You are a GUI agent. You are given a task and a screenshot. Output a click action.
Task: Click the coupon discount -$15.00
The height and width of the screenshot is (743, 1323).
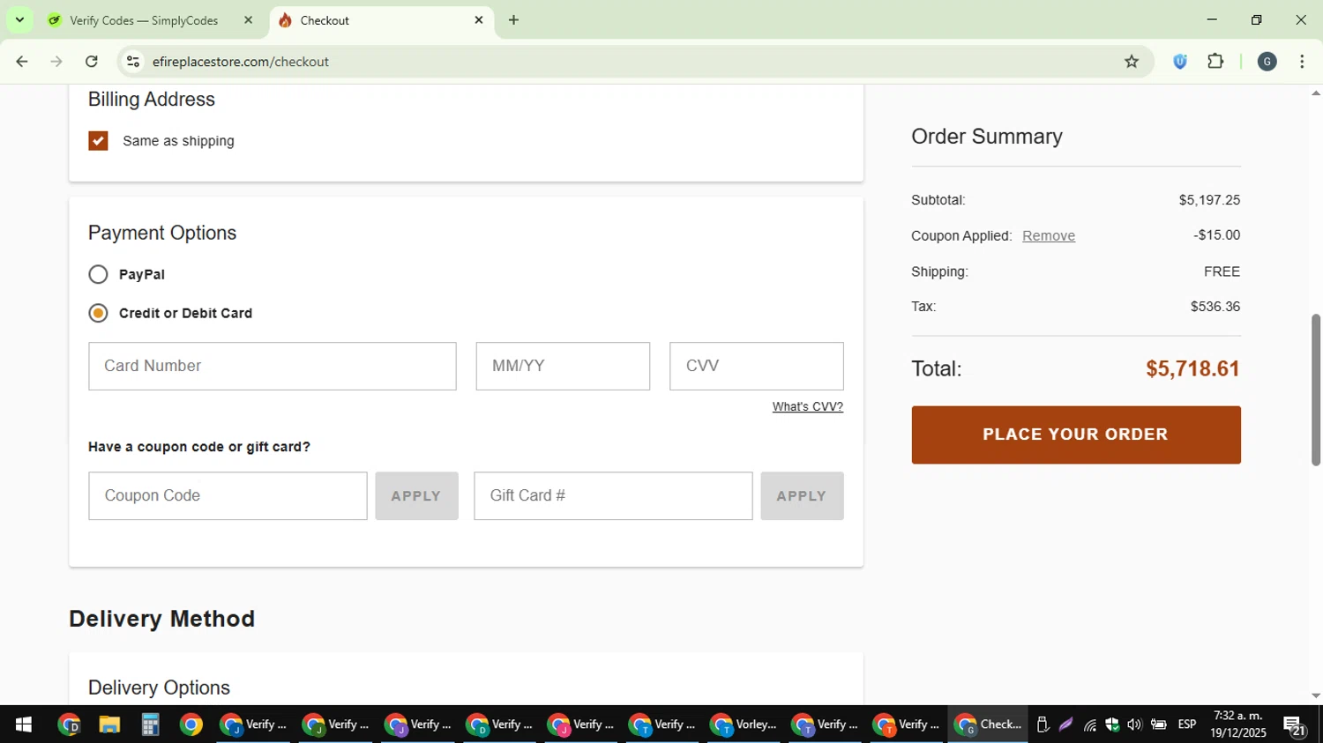pos(1216,235)
